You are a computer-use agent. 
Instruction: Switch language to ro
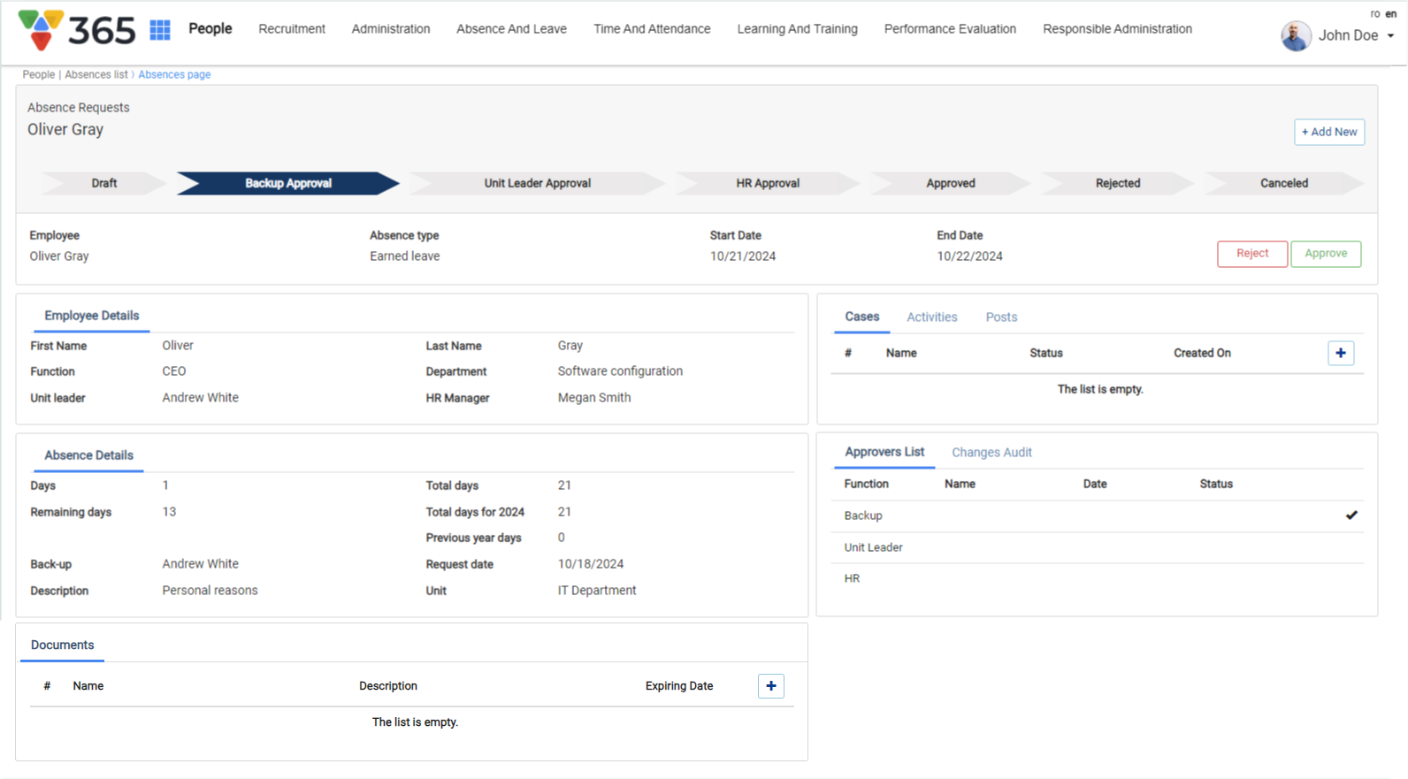pyautogui.click(x=1374, y=13)
